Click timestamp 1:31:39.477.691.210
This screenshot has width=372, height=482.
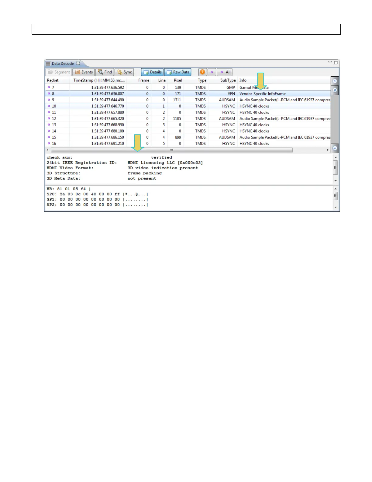pos(108,144)
